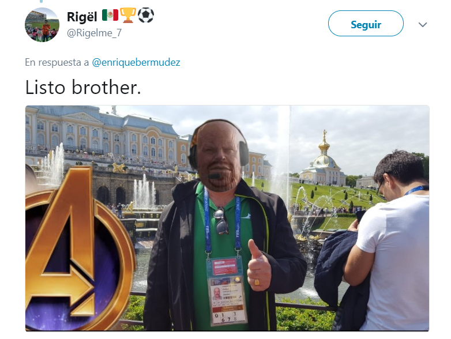The width and height of the screenshot is (451, 339).
Task: Open the @enriquebermudez reply link
Action: coord(136,62)
